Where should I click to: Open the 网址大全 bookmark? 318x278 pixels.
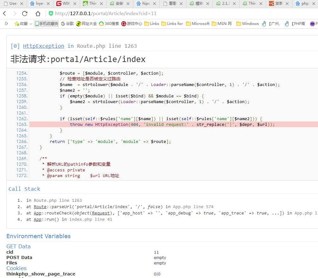coord(87,24)
